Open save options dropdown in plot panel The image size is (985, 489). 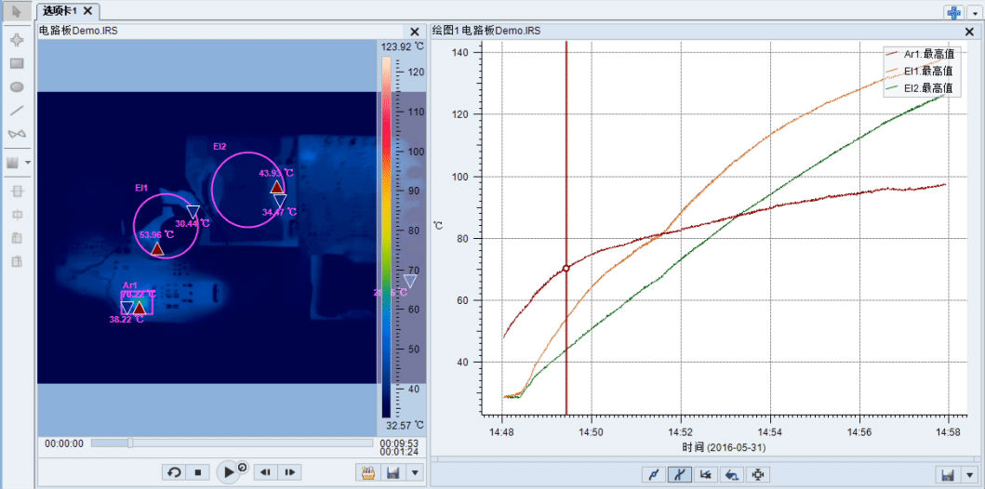click(970, 475)
